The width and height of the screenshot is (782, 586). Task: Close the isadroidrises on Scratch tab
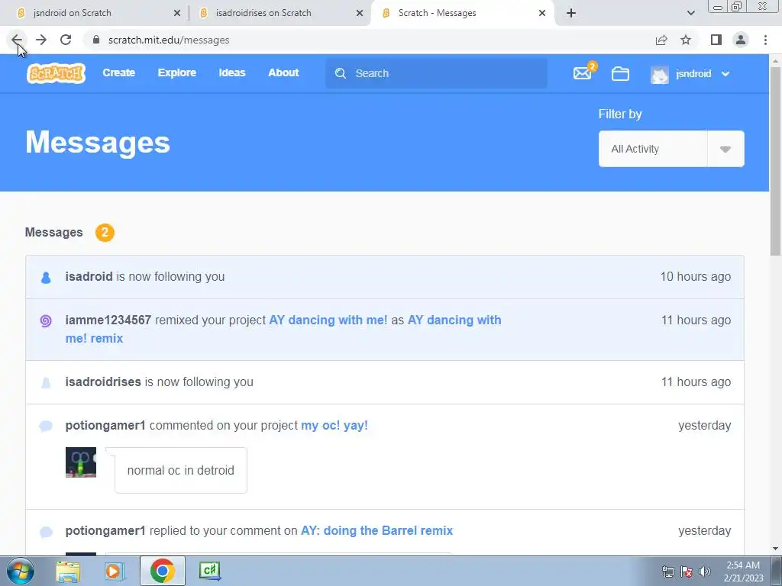pyautogui.click(x=360, y=13)
